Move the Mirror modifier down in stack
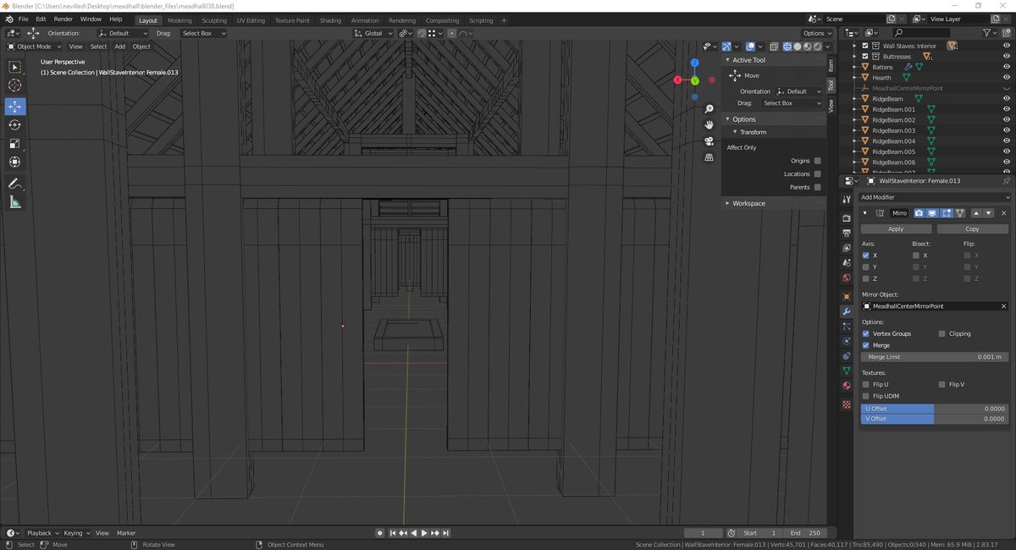The height and width of the screenshot is (550, 1016). coord(988,213)
